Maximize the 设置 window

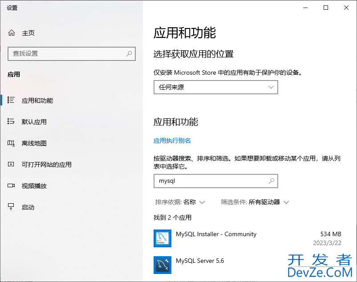(x=326, y=8)
